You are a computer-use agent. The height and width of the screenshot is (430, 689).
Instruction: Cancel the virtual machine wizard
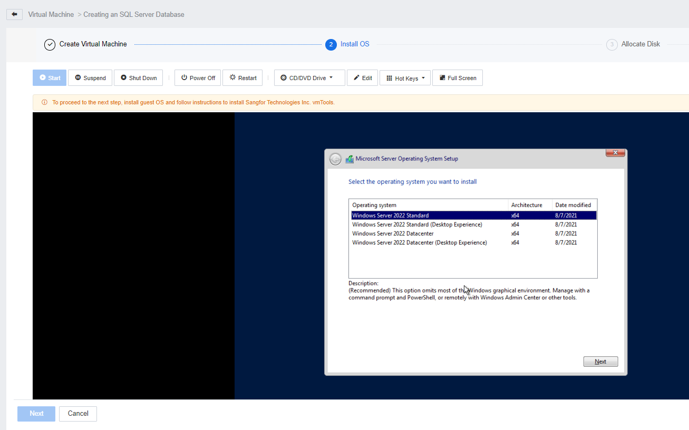pos(78,414)
